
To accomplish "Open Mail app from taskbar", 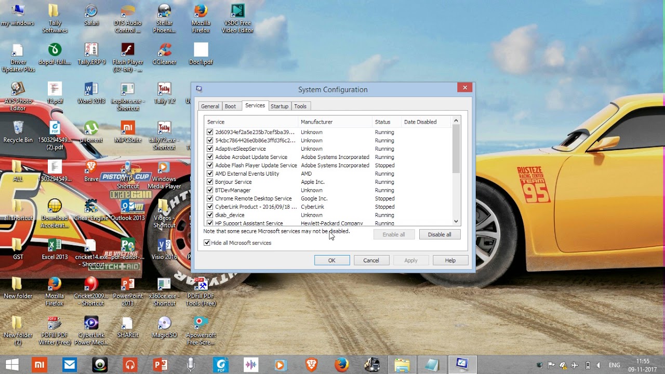I will click(70, 365).
